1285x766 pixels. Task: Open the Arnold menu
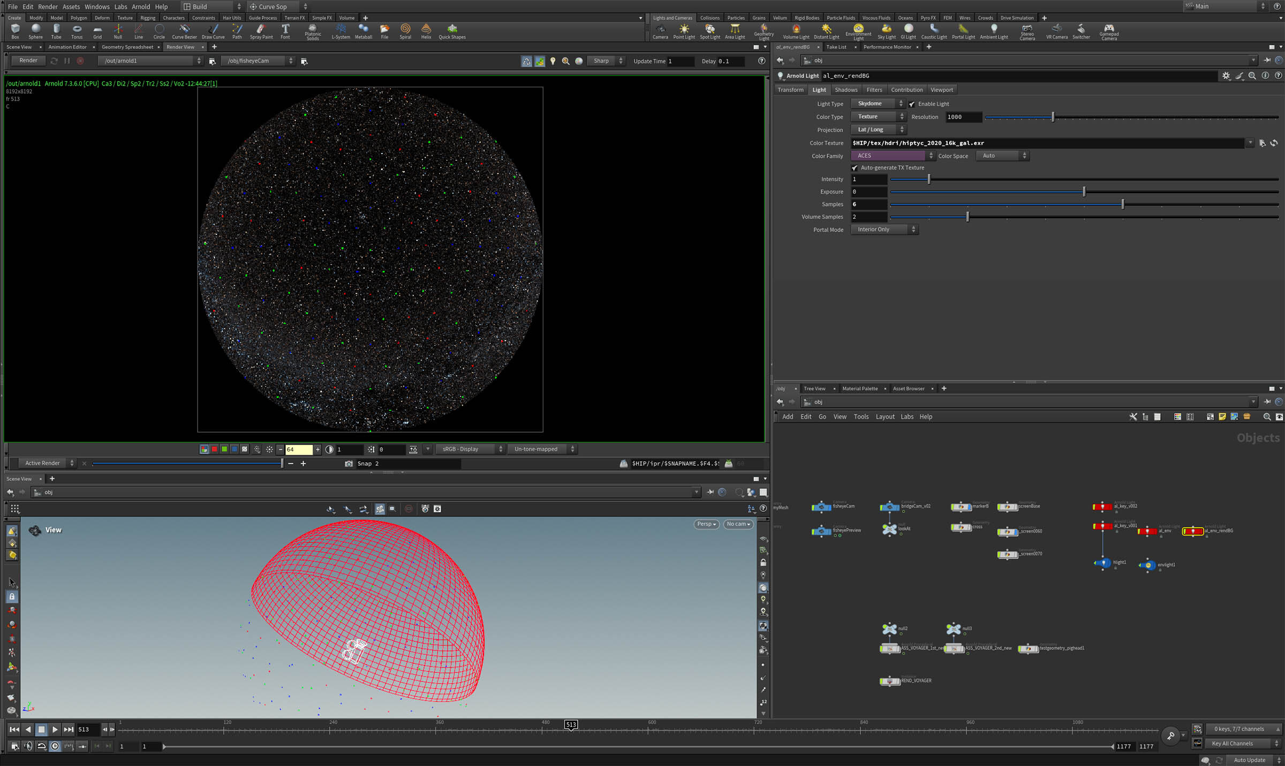point(141,7)
